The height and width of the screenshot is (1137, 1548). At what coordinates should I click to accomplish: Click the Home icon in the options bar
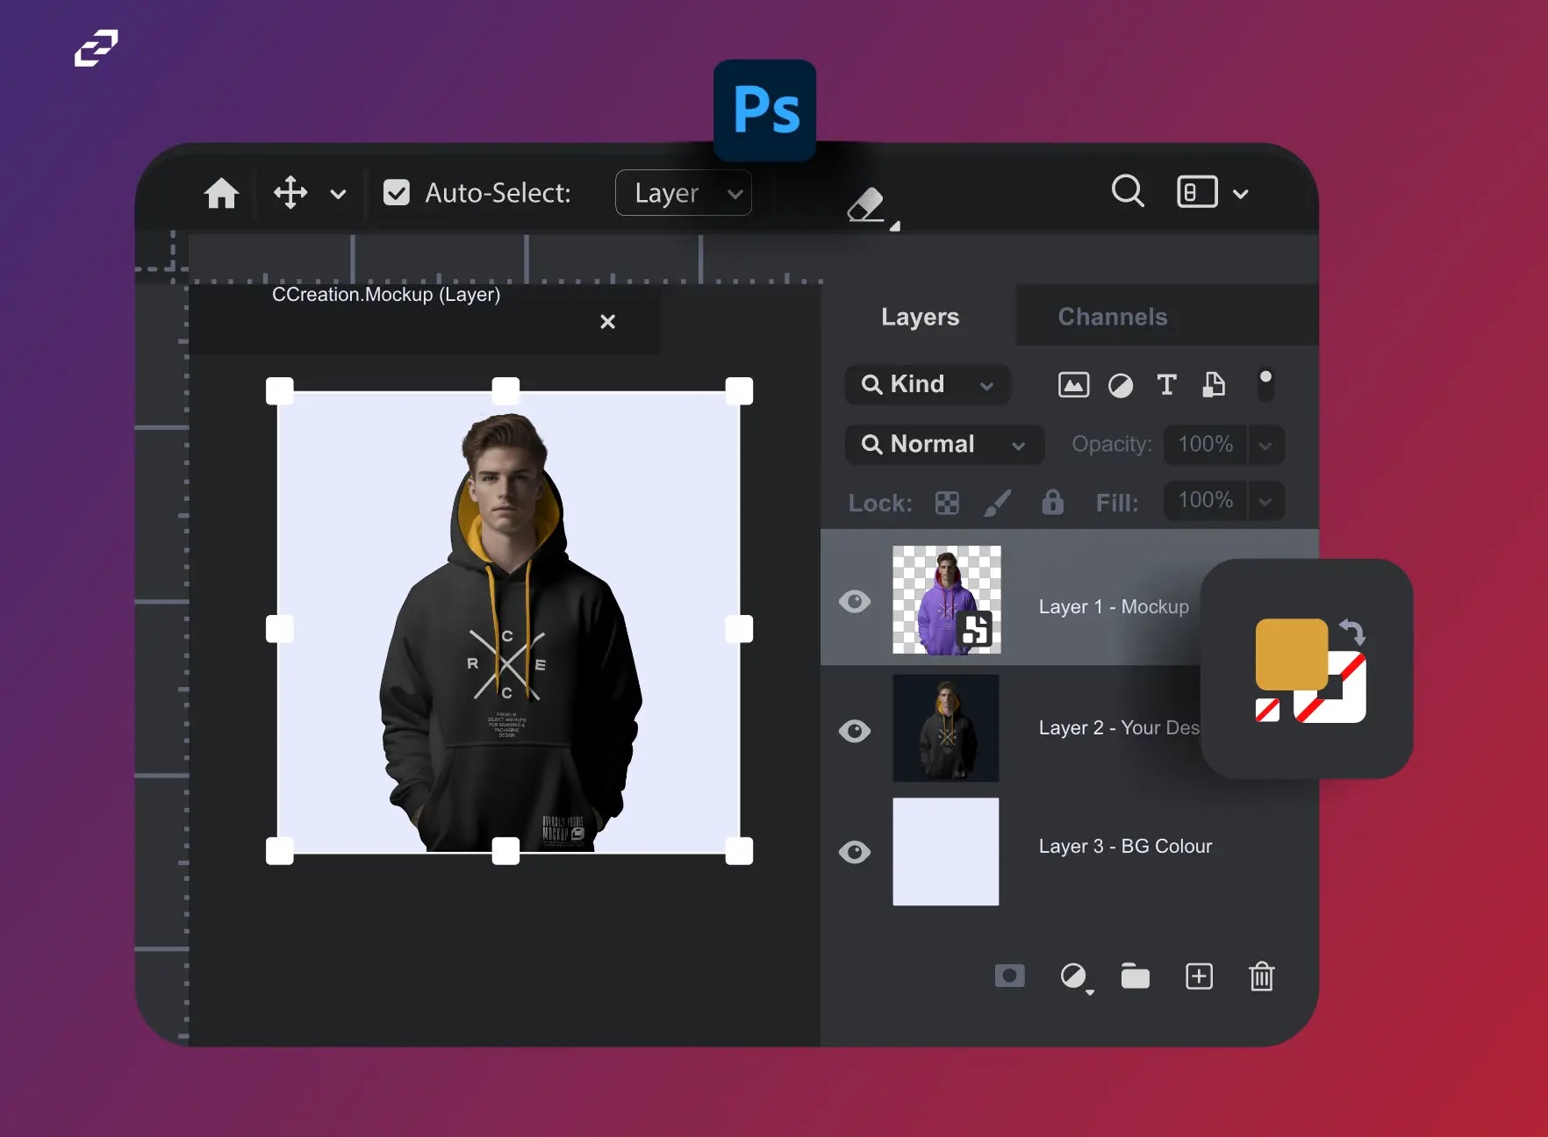click(221, 193)
